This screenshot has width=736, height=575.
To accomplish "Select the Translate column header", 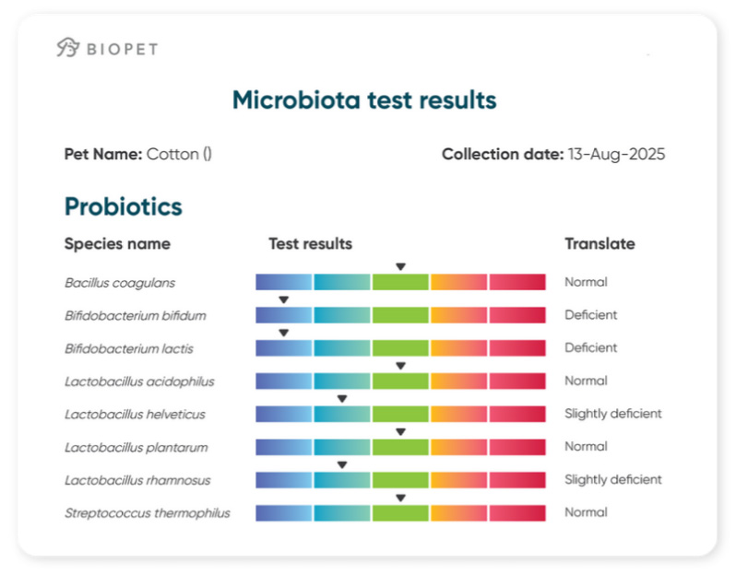I will click(x=599, y=244).
